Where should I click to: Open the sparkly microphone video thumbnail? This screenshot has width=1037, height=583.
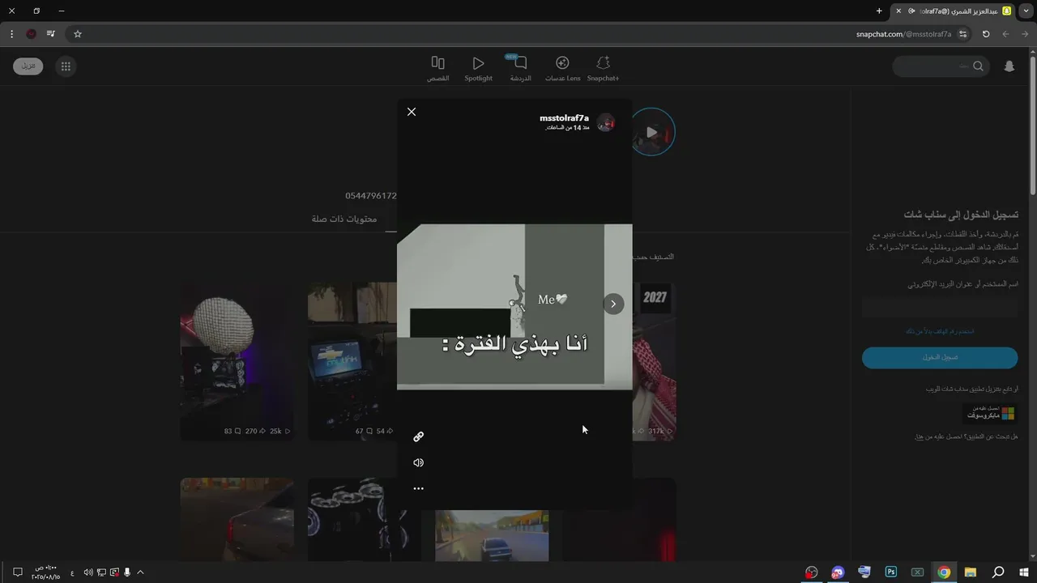pos(237,361)
